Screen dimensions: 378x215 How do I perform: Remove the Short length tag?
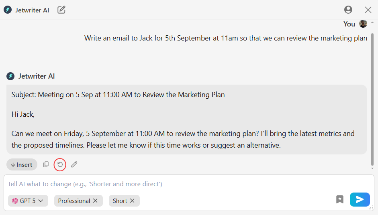(132, 201)
